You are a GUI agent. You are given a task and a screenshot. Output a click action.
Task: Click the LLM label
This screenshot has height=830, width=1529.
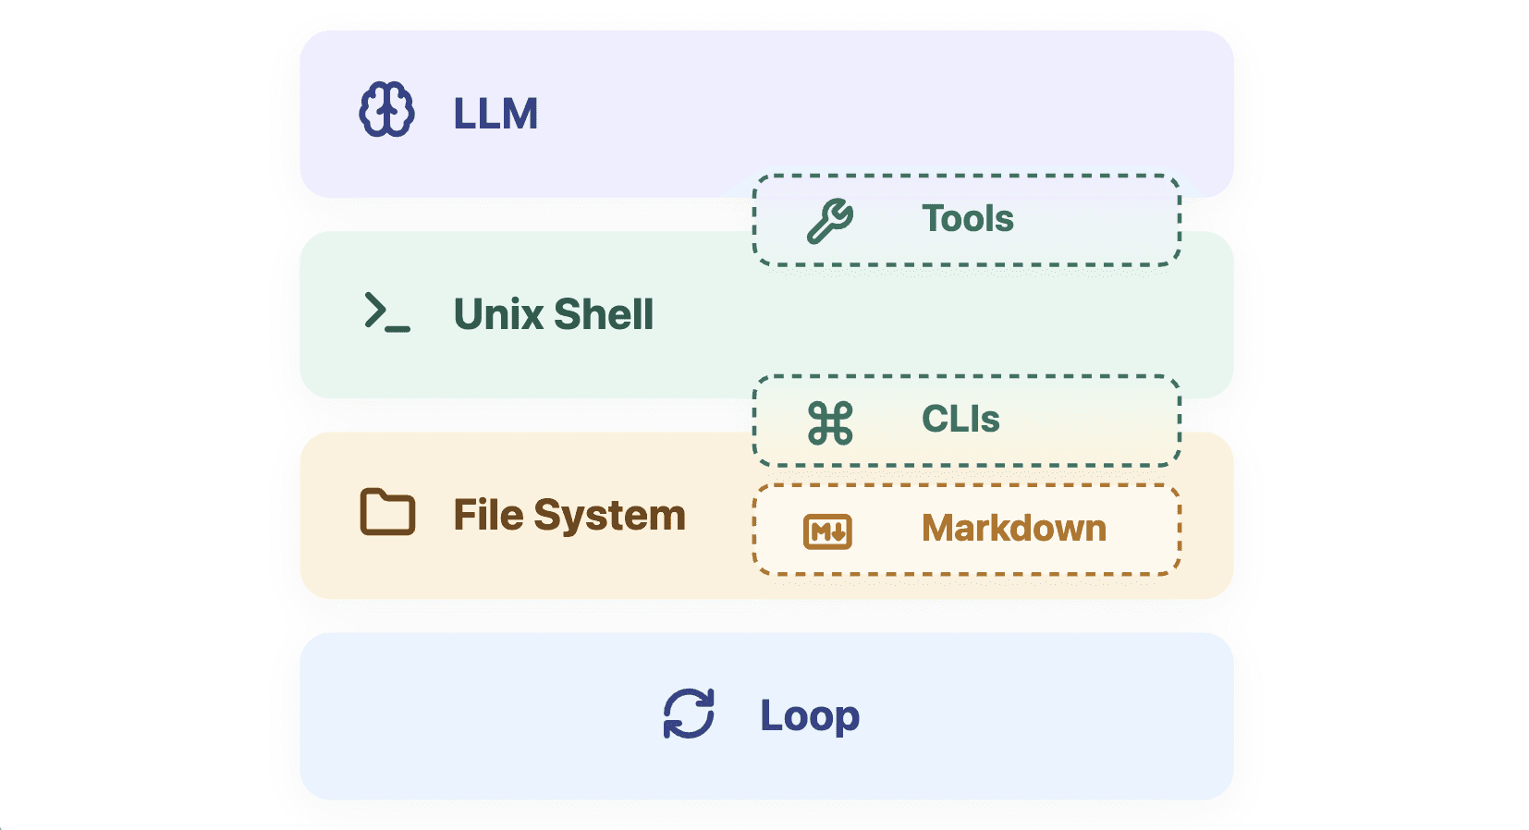tap(495, 114)
